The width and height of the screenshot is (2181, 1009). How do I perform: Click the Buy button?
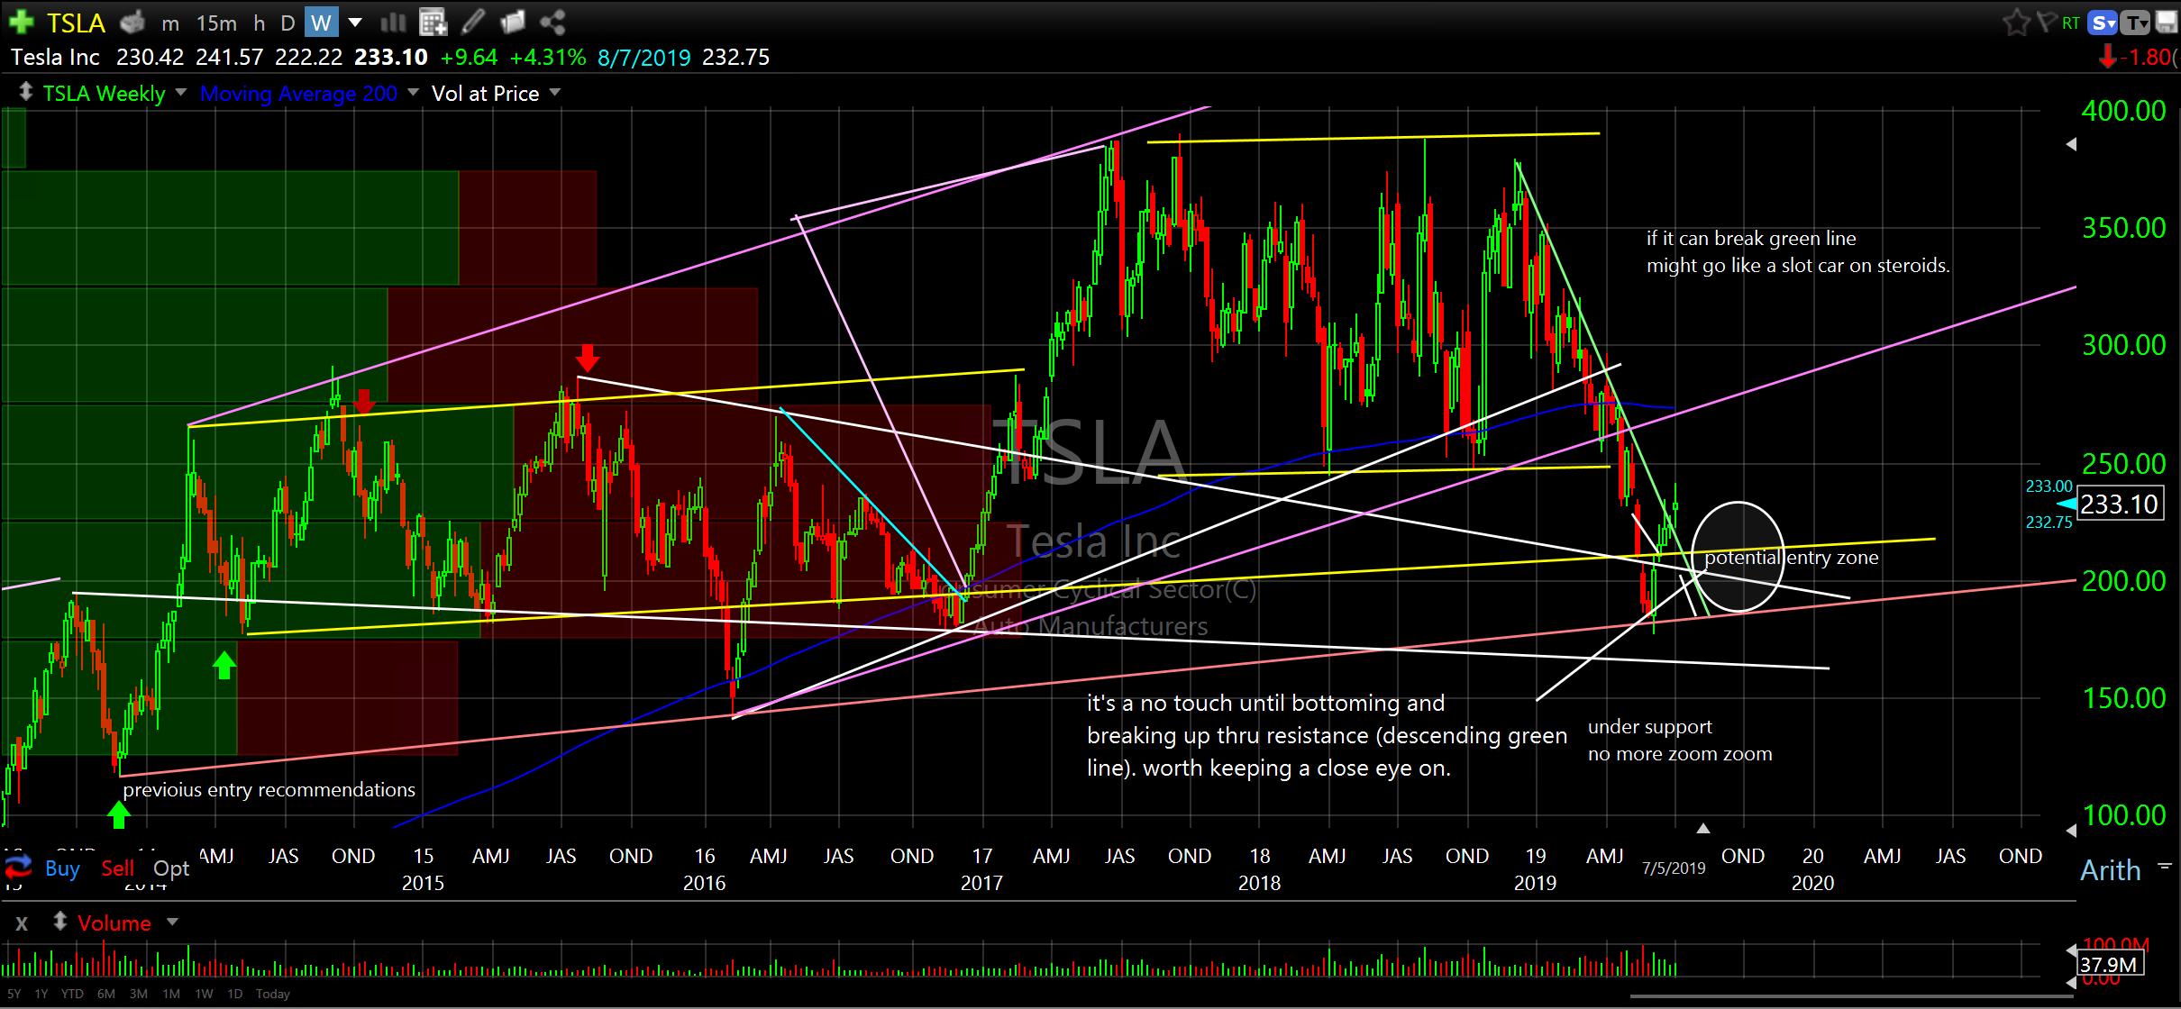coord(62,868)
